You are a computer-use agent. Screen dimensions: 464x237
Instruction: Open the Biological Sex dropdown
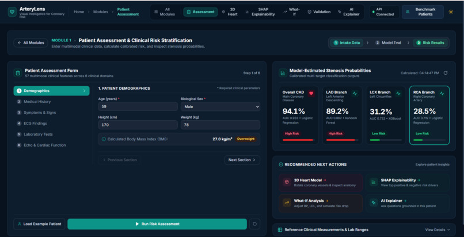pos(220,106)
